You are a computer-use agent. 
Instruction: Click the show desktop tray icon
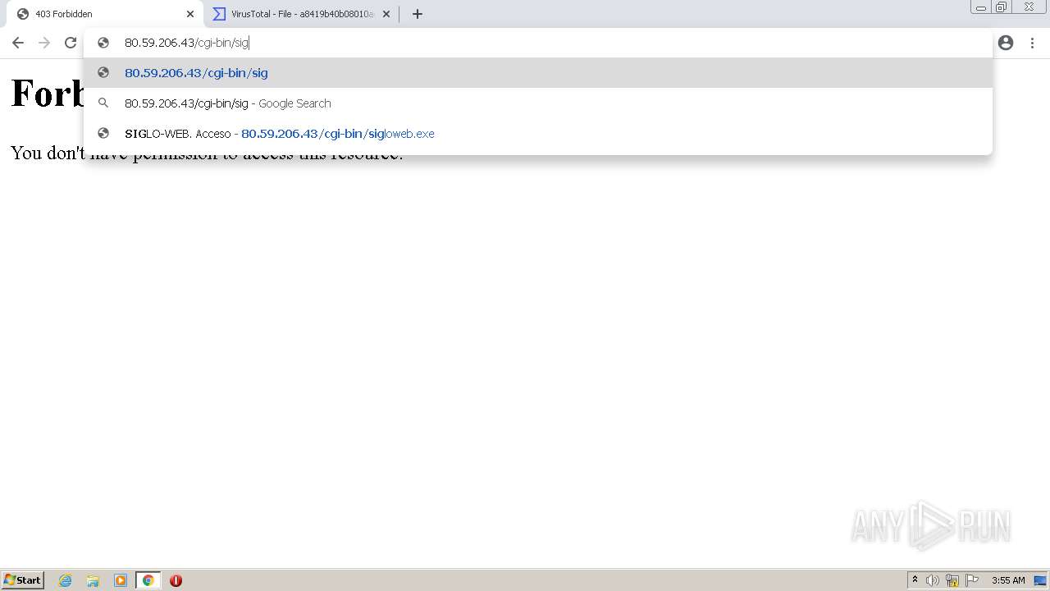pyautogui.click(x=1040, y=580)
